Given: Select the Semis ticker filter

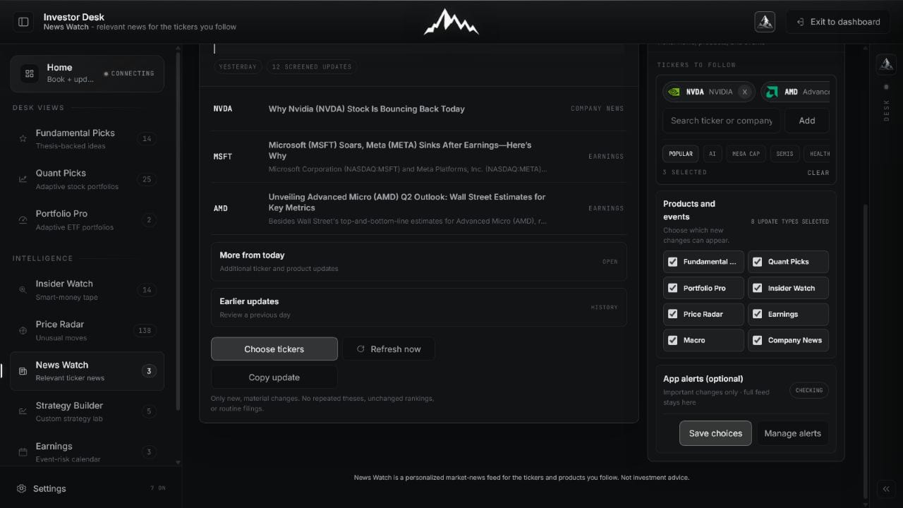Looking at the screenshot, I should coord(784,154).
